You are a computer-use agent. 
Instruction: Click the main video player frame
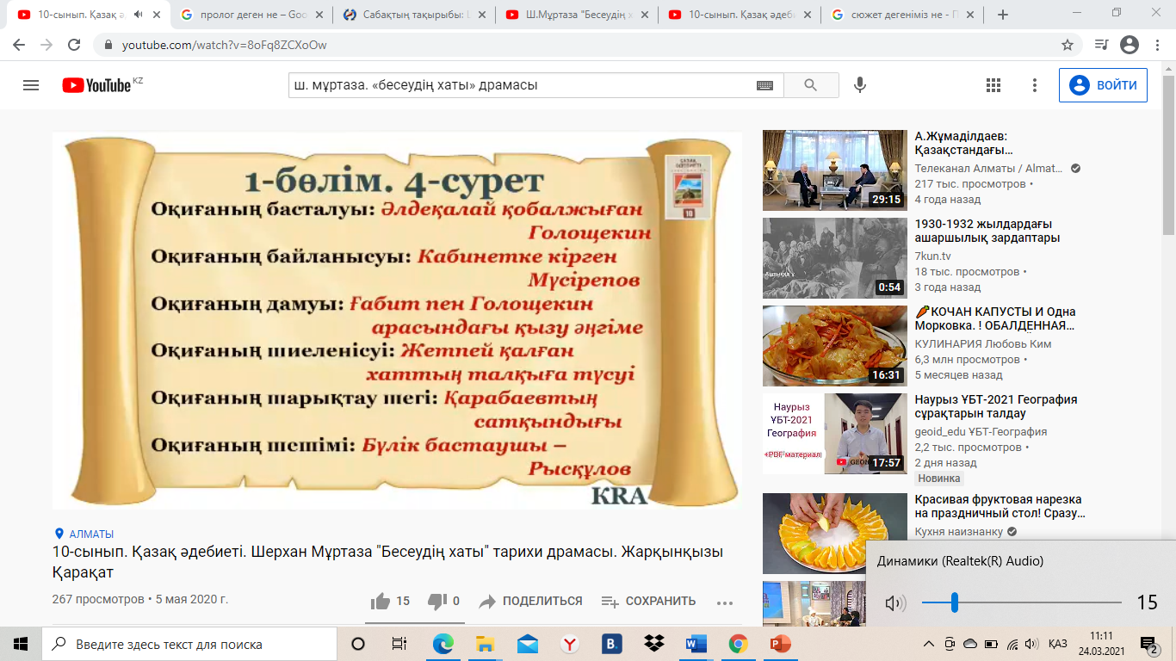click(397, 321)
